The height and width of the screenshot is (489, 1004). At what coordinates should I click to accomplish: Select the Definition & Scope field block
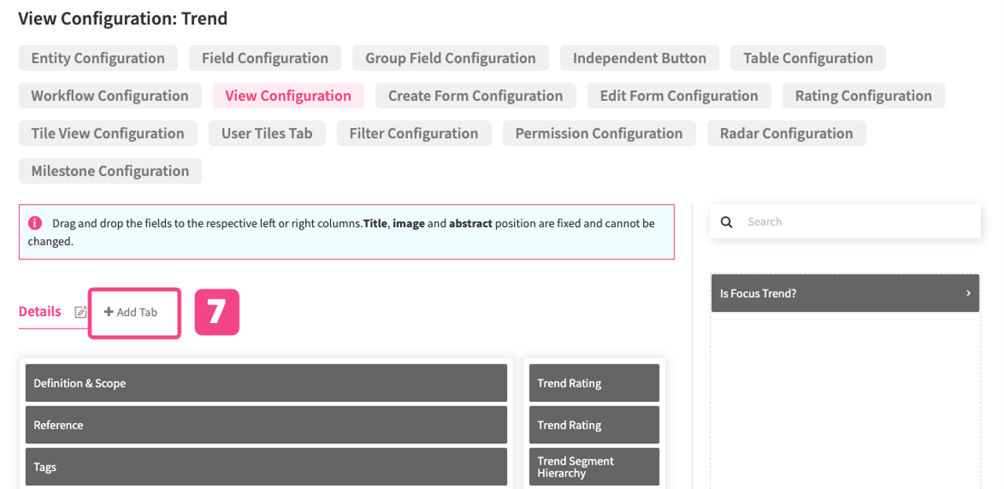(266, 383)
